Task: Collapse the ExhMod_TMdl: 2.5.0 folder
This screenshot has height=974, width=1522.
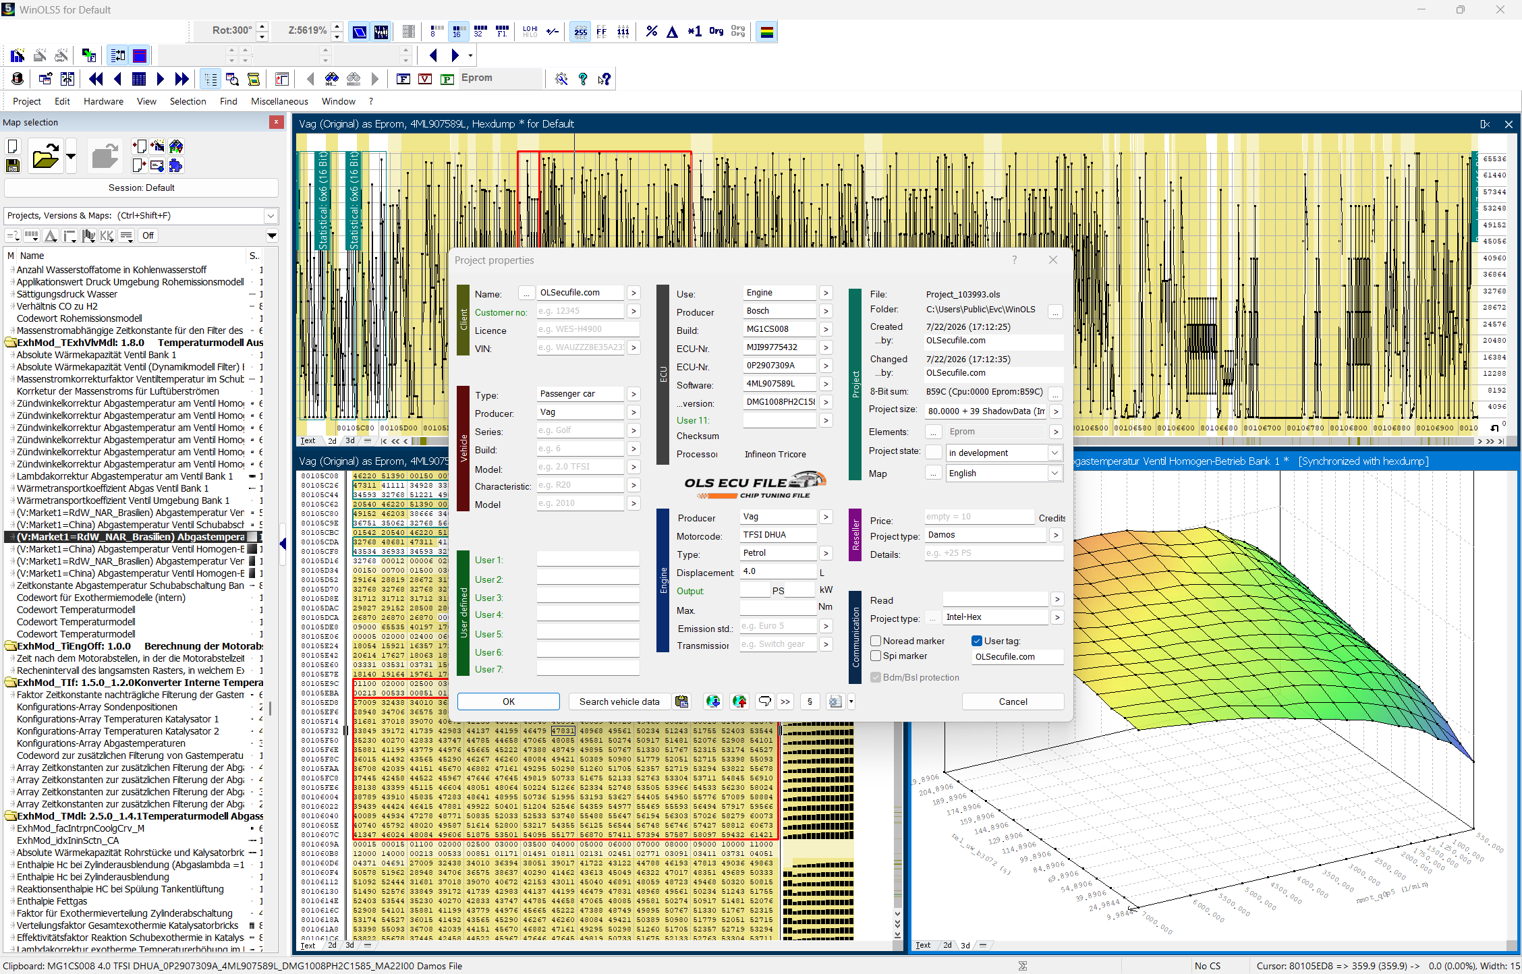Action: (x=10, y=816)
